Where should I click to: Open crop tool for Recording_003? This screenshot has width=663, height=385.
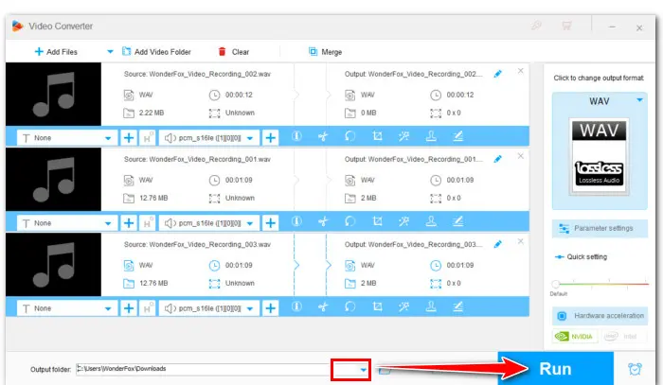point(377,306)
